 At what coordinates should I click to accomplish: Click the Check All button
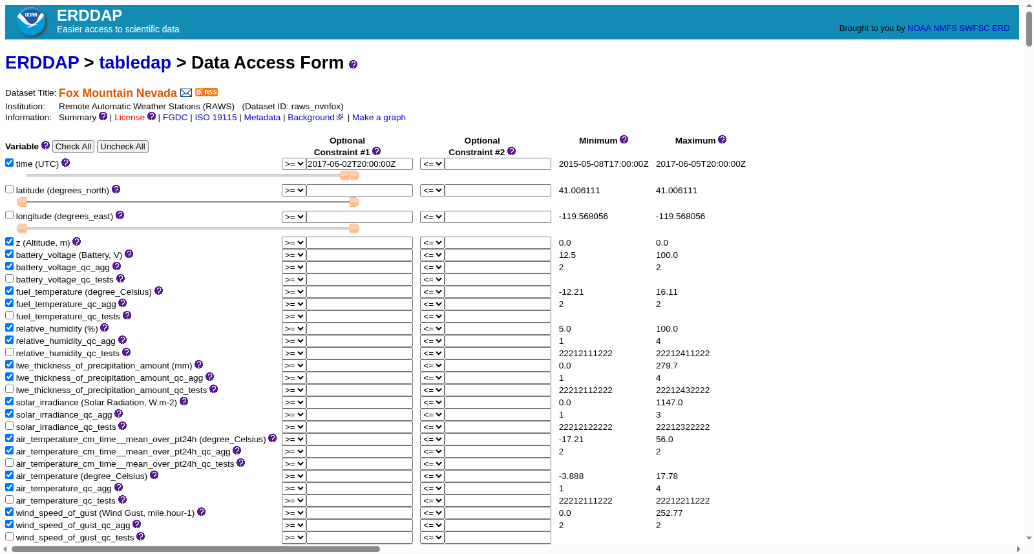pyautogui.click(x=73, y=147)
